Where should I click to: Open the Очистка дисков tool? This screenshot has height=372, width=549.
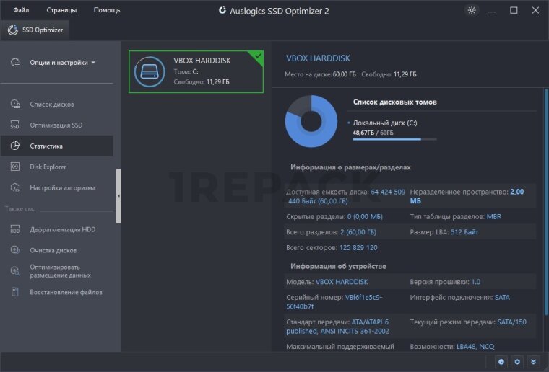(15, 251)
